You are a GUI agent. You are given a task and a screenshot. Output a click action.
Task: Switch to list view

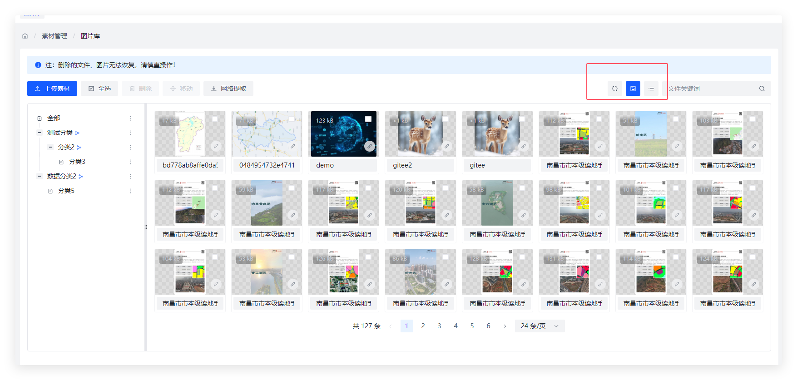(651, 89)
